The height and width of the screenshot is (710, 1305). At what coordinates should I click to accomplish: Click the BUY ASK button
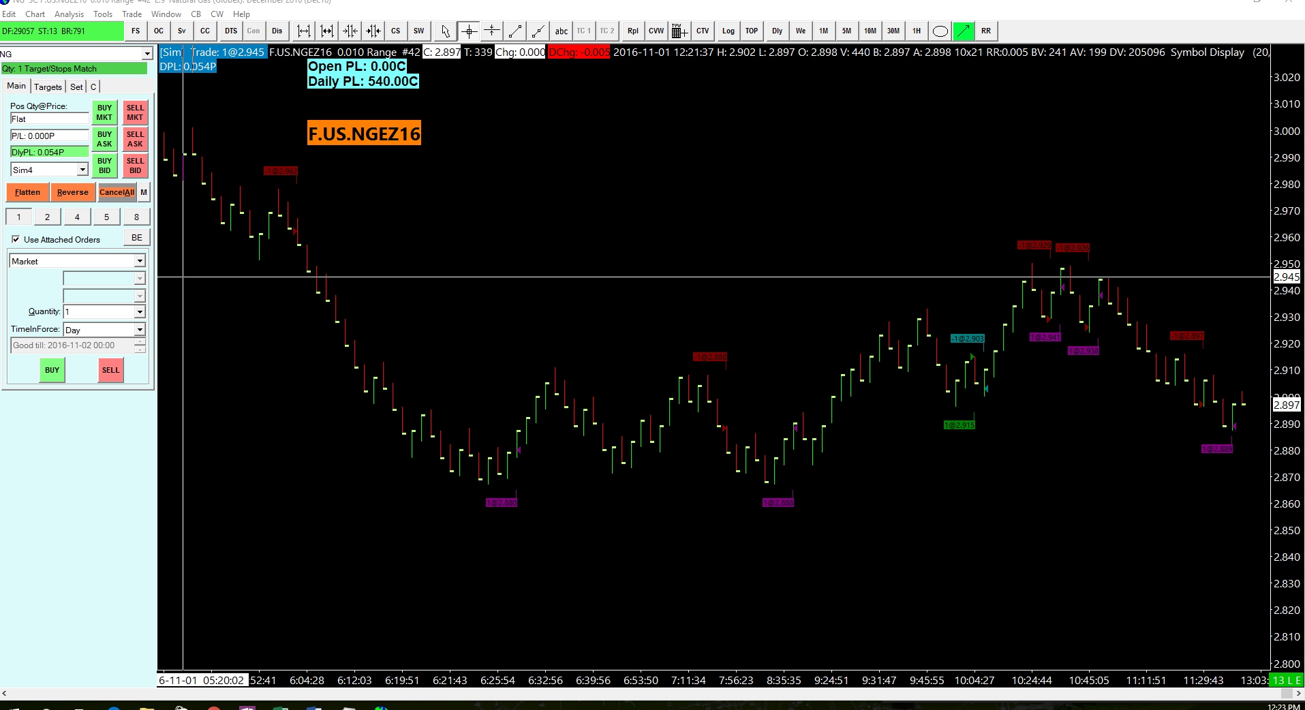coord(104,139)
